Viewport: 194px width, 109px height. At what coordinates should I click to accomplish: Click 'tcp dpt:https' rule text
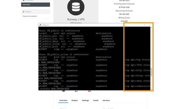(134, 76)
